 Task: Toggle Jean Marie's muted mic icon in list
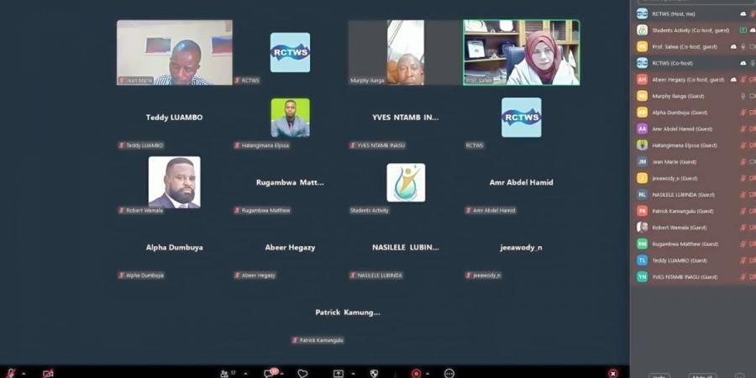point(743,161)
